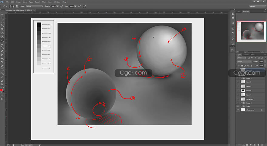The image size is (267, 146).
Task: Toggle the brush panel button in options bar
Action: (x=17, y=6)
